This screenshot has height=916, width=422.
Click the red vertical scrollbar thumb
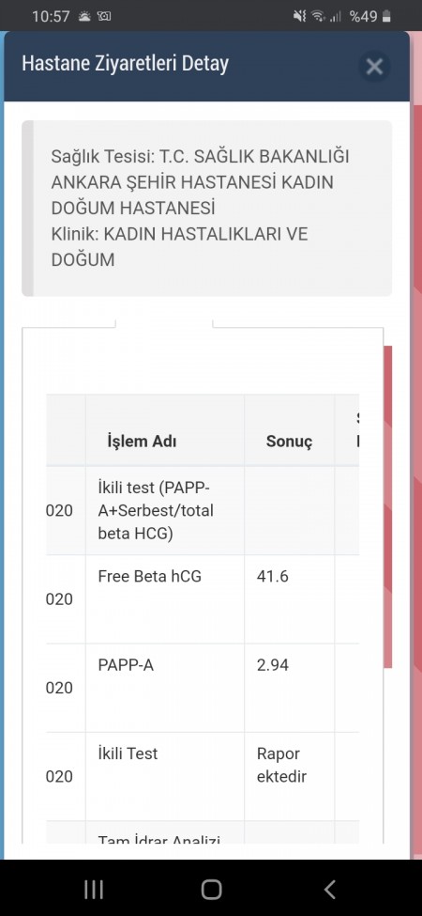pos(387,506)
